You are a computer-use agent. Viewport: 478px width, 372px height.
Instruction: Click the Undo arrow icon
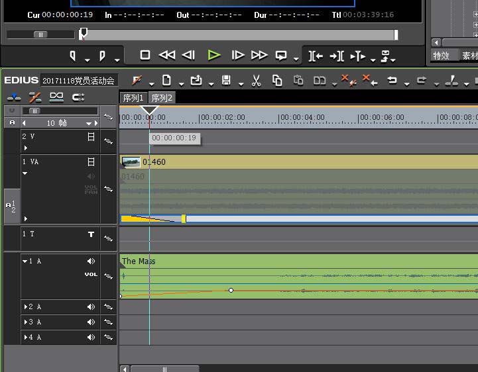tap(392, 81)
